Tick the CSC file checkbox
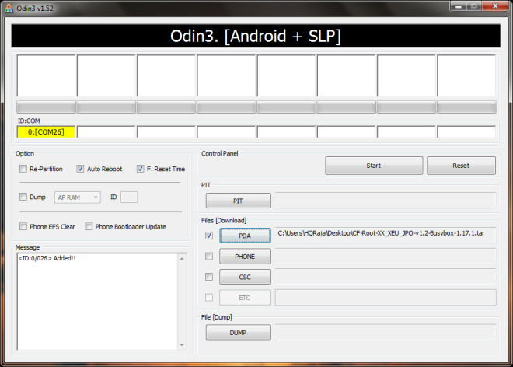 (209, 277)
